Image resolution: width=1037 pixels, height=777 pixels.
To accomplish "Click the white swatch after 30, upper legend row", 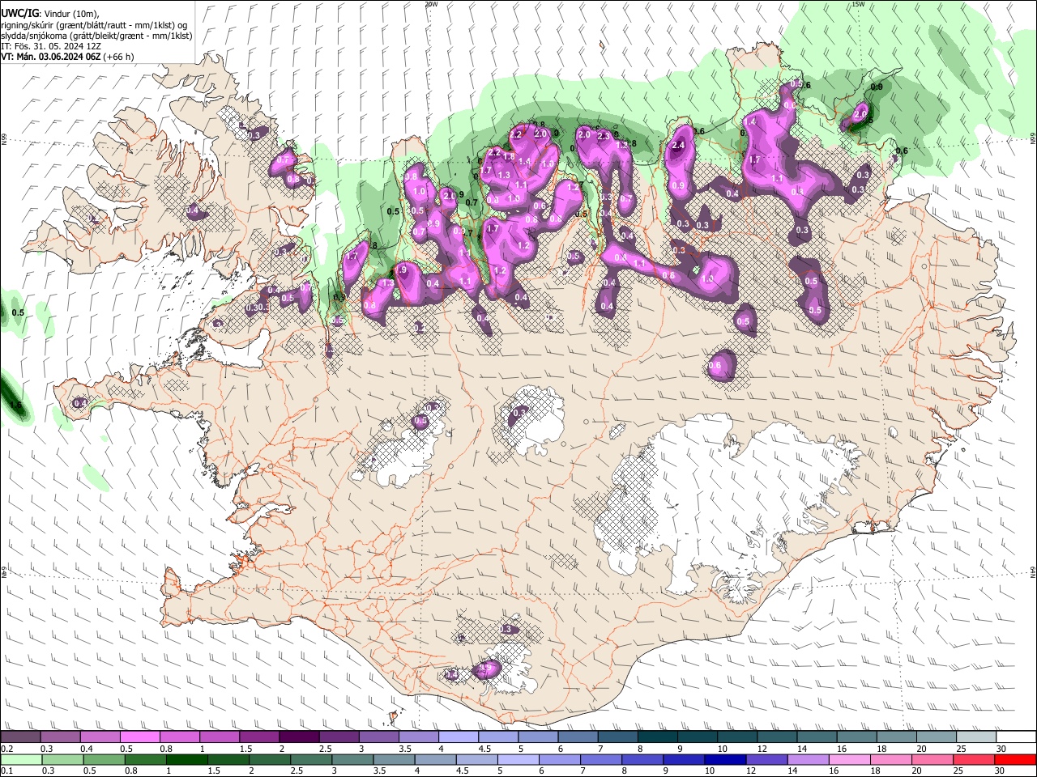I will (x=1016, y=737).
